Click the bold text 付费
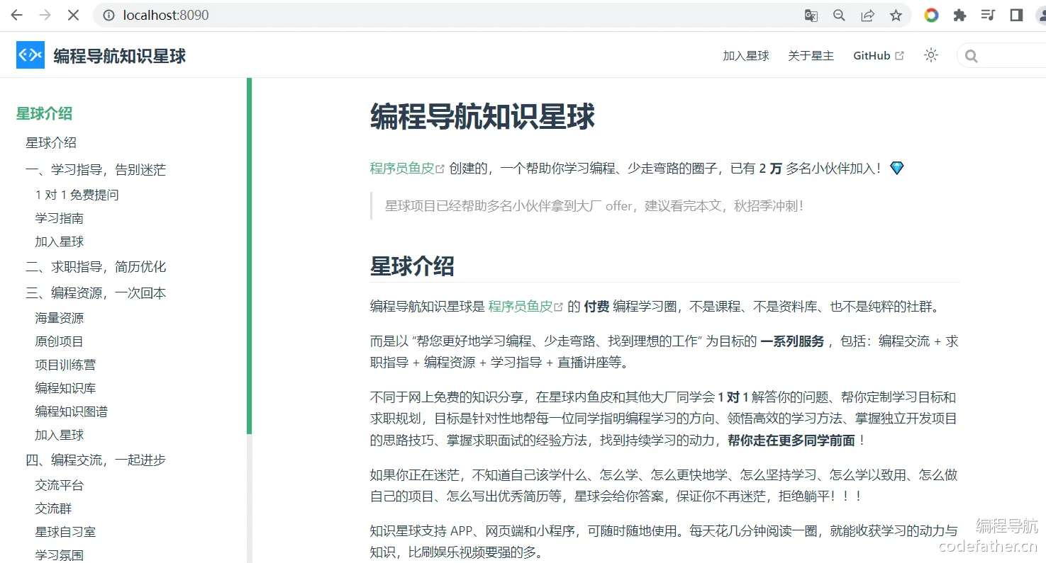The height and width of the screenshot is (563, 1046). [596, 307]
